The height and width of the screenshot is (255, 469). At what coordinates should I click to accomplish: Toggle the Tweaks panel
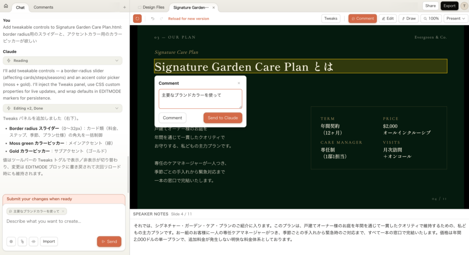coord(331,18)
